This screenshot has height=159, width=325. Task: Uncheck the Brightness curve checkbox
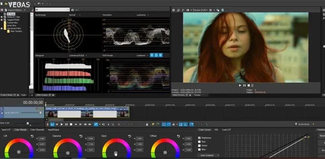click(199, 138)
